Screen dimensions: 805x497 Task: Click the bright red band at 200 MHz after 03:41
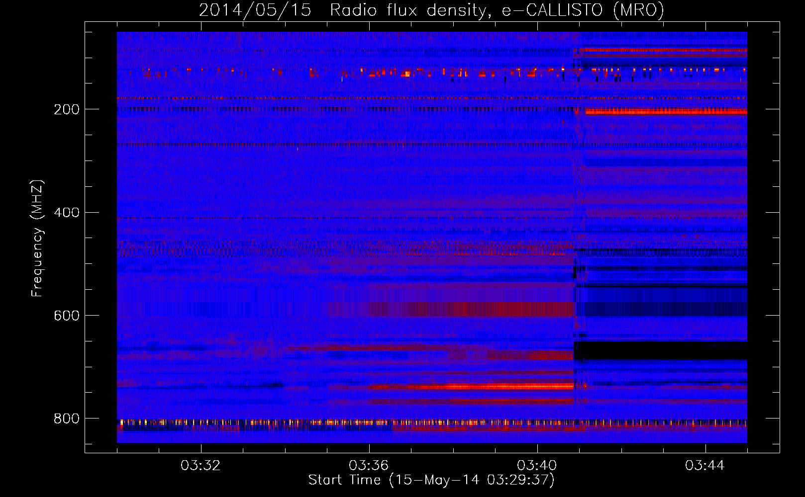[666, 112]
